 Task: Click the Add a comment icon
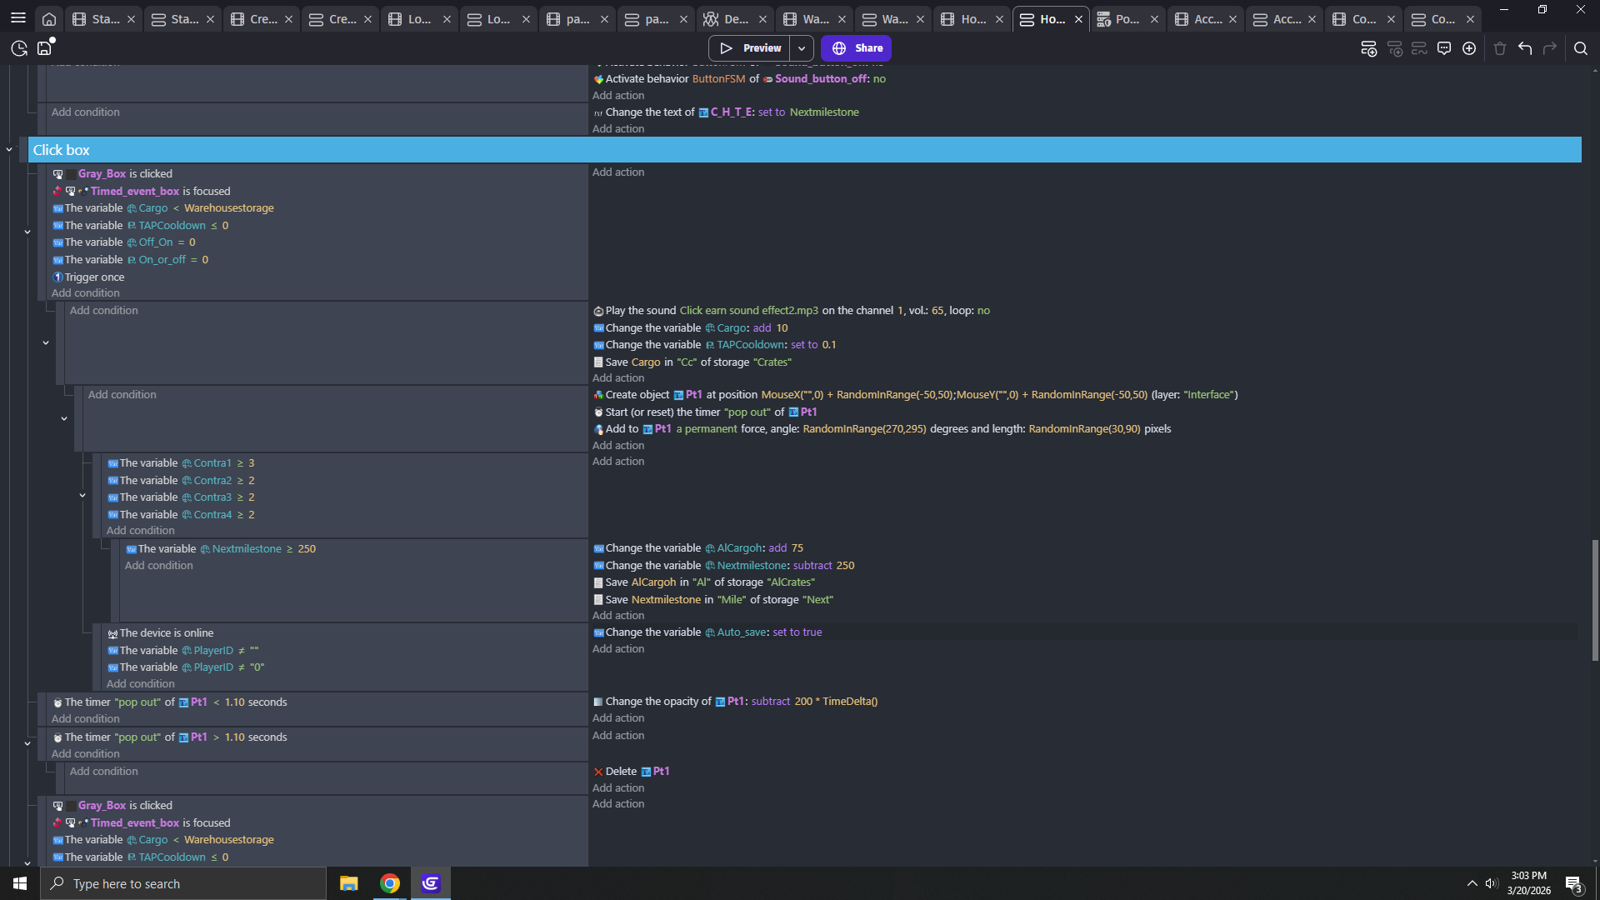click(1444, 48)
